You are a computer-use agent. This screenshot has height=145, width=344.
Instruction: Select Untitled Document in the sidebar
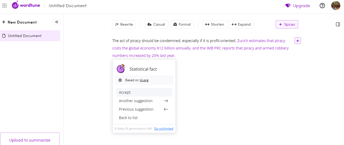[25, 36]
